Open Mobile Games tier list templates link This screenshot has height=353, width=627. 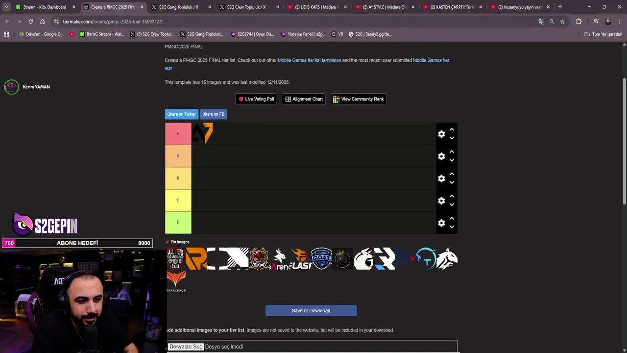pyautogui.click(x=310, y=60)
